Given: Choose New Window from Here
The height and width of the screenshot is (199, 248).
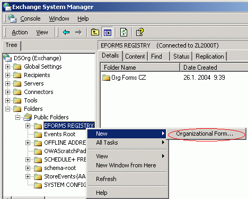Looking at the screenshot, I should pos(127,165).
